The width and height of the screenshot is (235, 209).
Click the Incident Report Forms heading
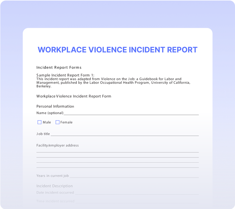pos(59,67)
